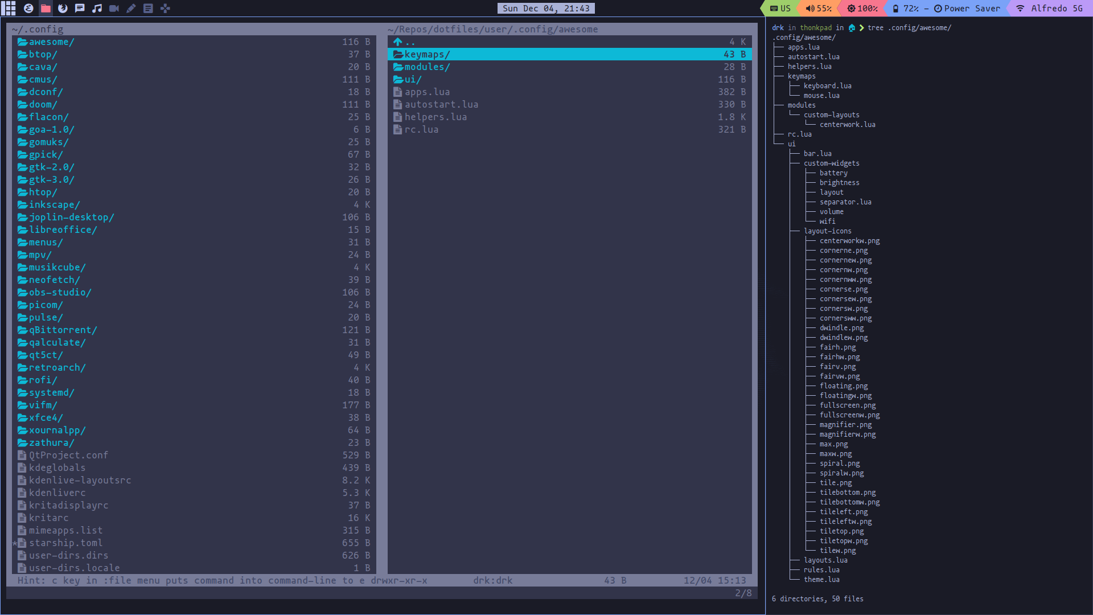
Task: Open the document notes workspace tag
Action: pyautogui.click(x=148, y=8)
